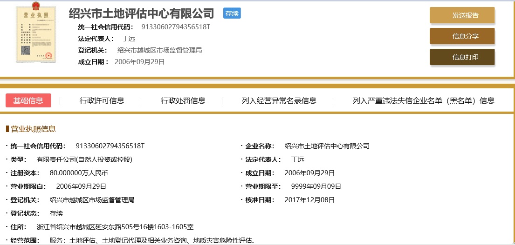Click the company name heading 绍兴市土地评估中心有限公司
This screenshot has width=515, height=245.
[141, 13]
